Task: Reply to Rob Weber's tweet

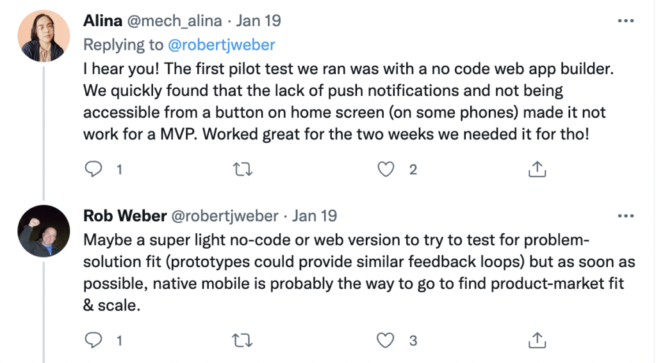Action: tap(94, 340)
